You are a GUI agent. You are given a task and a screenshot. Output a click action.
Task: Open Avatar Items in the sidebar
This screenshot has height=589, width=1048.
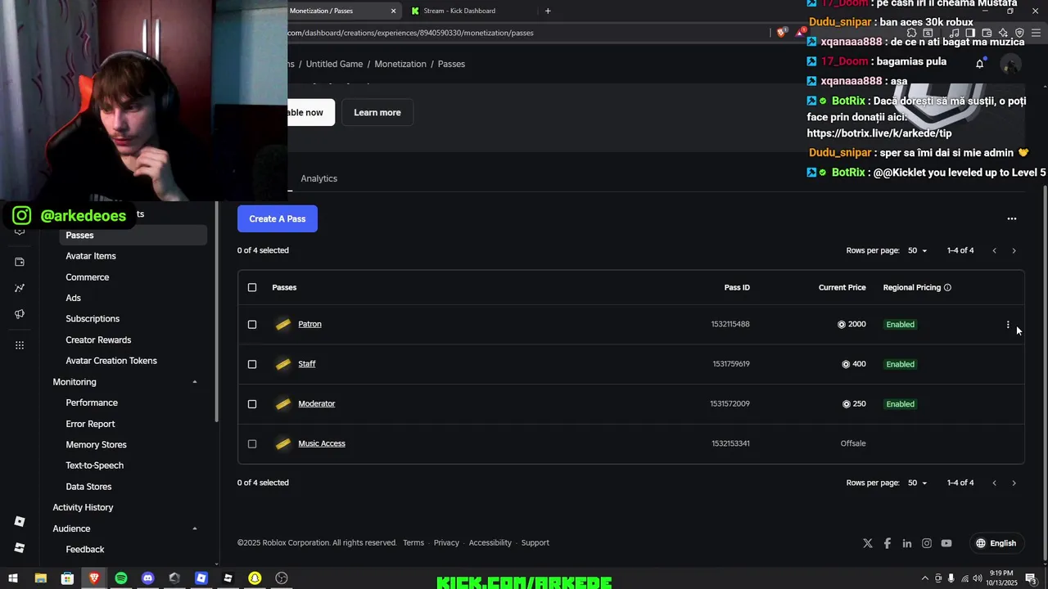[x=91, y=256]
